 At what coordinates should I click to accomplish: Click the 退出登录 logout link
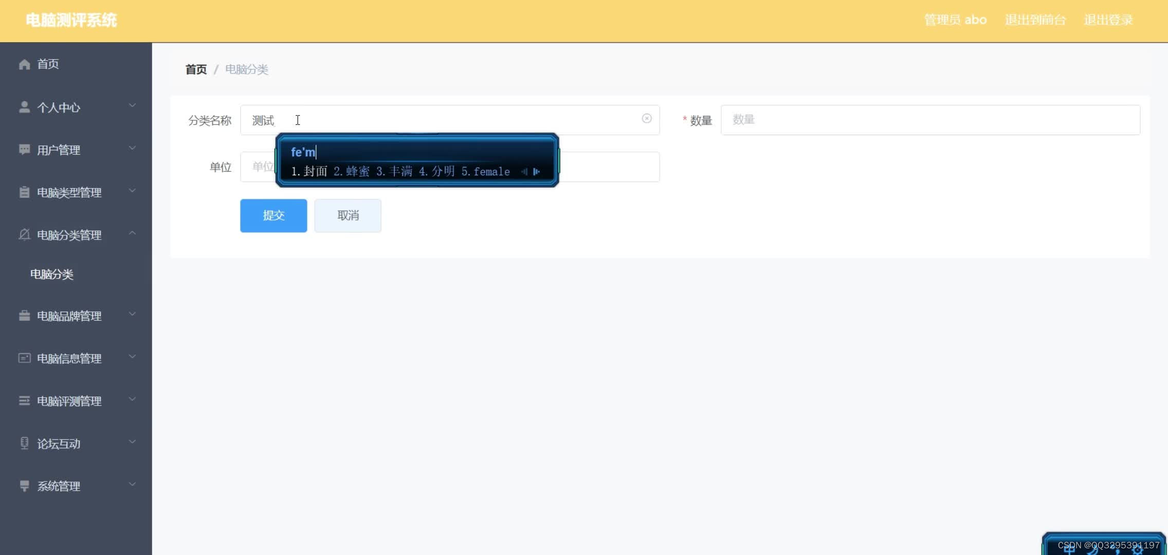(x=1108, y=20)
